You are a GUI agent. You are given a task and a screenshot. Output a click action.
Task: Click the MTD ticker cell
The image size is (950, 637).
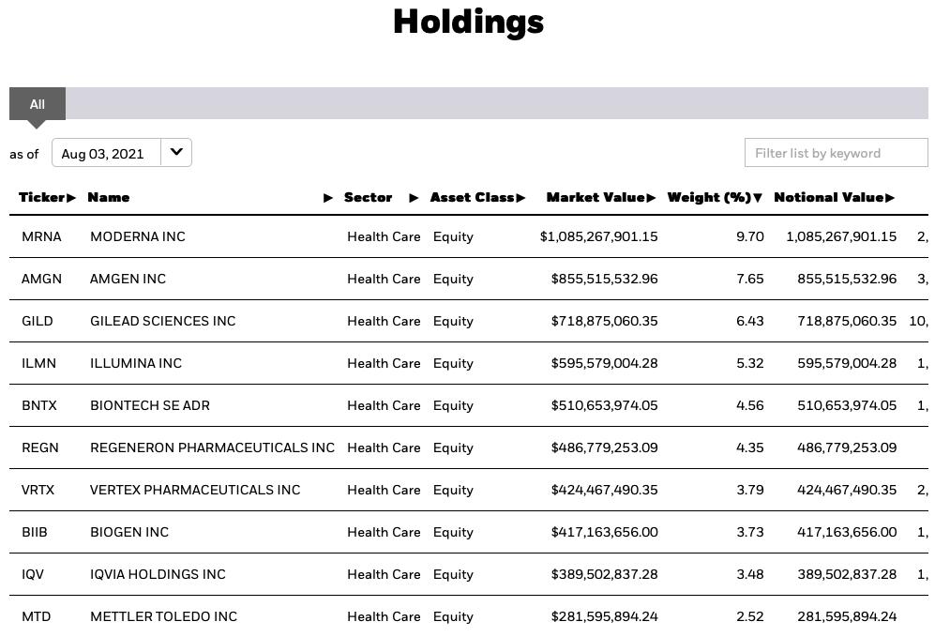[x=37, y=616]
